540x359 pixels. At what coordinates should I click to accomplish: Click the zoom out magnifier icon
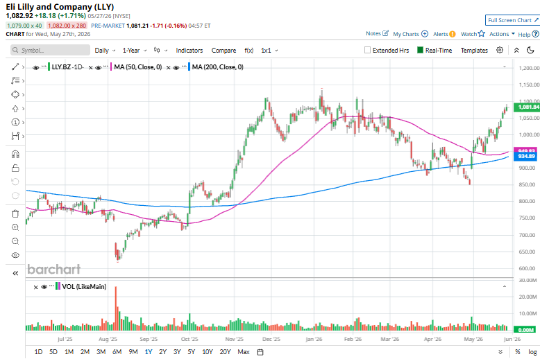15,241
